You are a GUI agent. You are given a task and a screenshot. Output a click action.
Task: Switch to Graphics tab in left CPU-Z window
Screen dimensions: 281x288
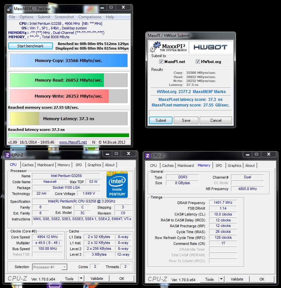94,165
